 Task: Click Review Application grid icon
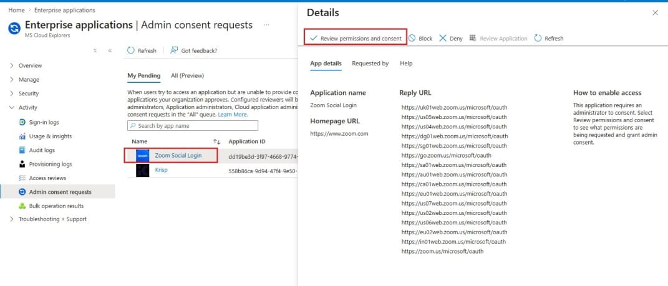click(472, 38)
